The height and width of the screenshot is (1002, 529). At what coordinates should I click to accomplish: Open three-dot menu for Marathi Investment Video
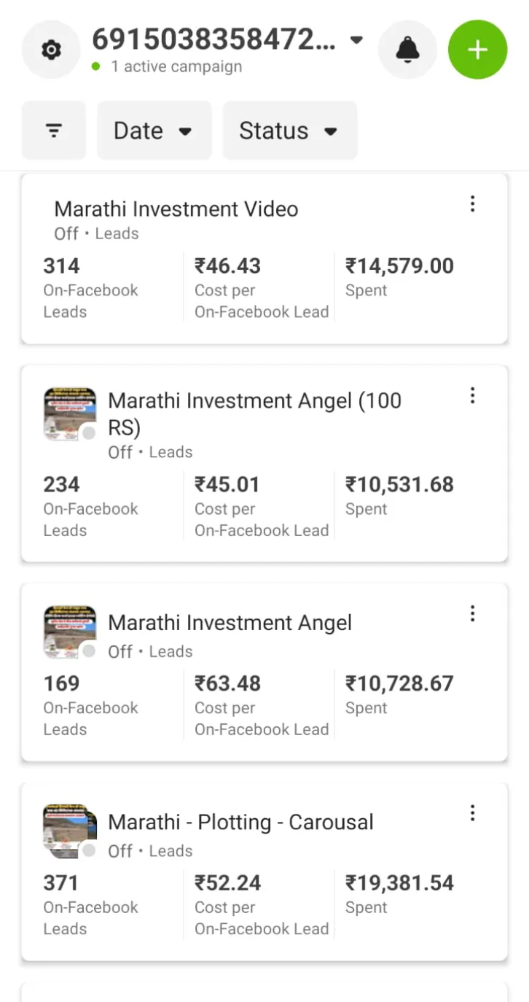pos(472,204)
